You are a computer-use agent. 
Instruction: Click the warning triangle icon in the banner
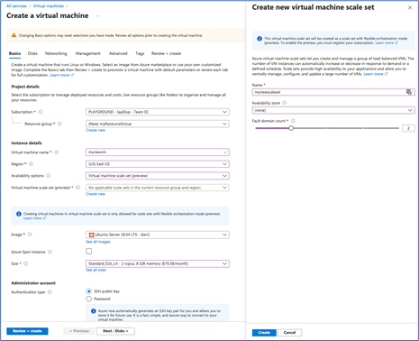14,35
